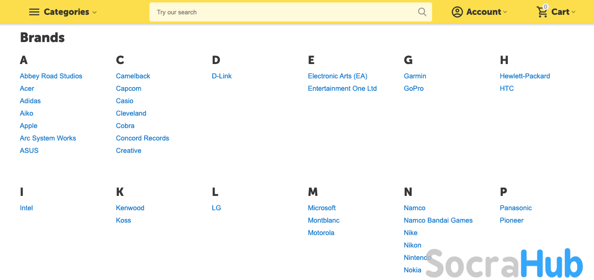Open the Abbey Road Studios brand link
The image size is (594, 280).
click(x=51, y=76)
